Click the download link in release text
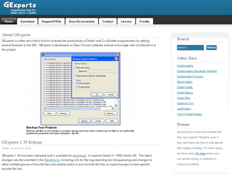This screenshot has width=232, height=174. tap(79, 155)
